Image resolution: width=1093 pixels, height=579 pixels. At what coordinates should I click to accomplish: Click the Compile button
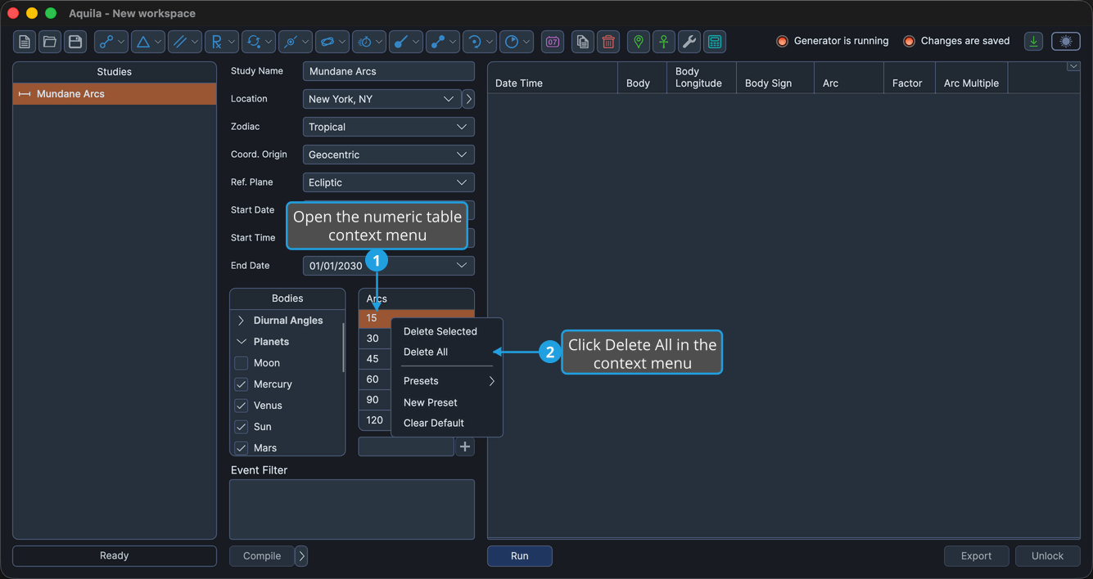262,556
